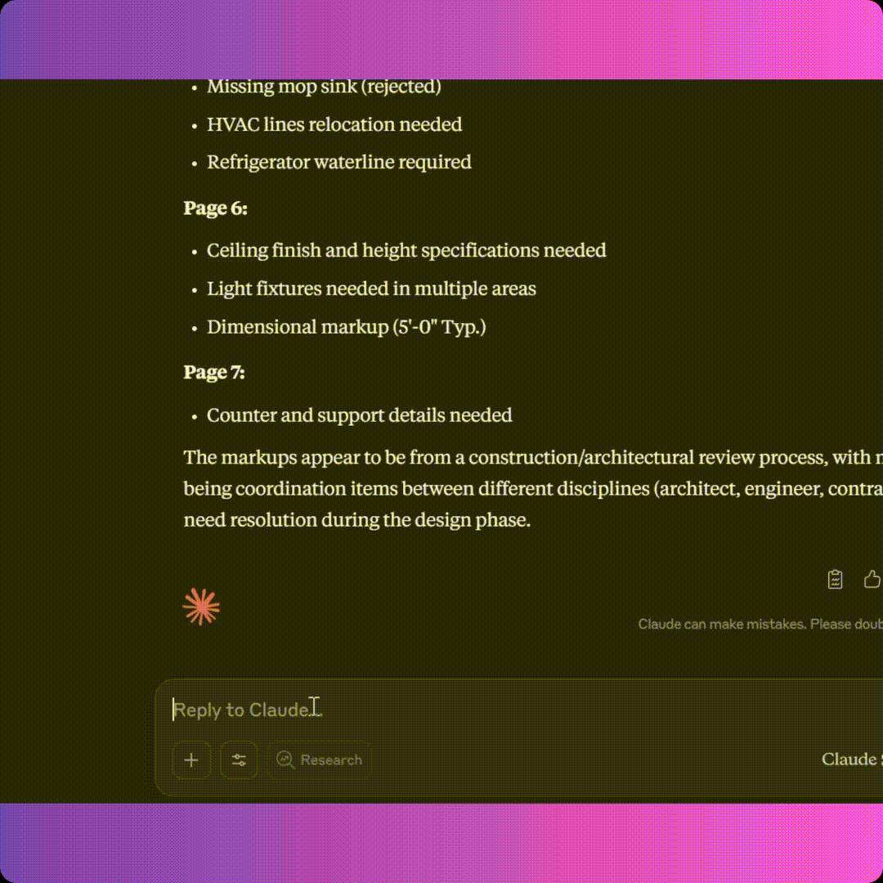Click the Dimensional markup 5'-0" Typ. line
The height and width of the screenshot is (883, 883).
[x=347, y=326]
